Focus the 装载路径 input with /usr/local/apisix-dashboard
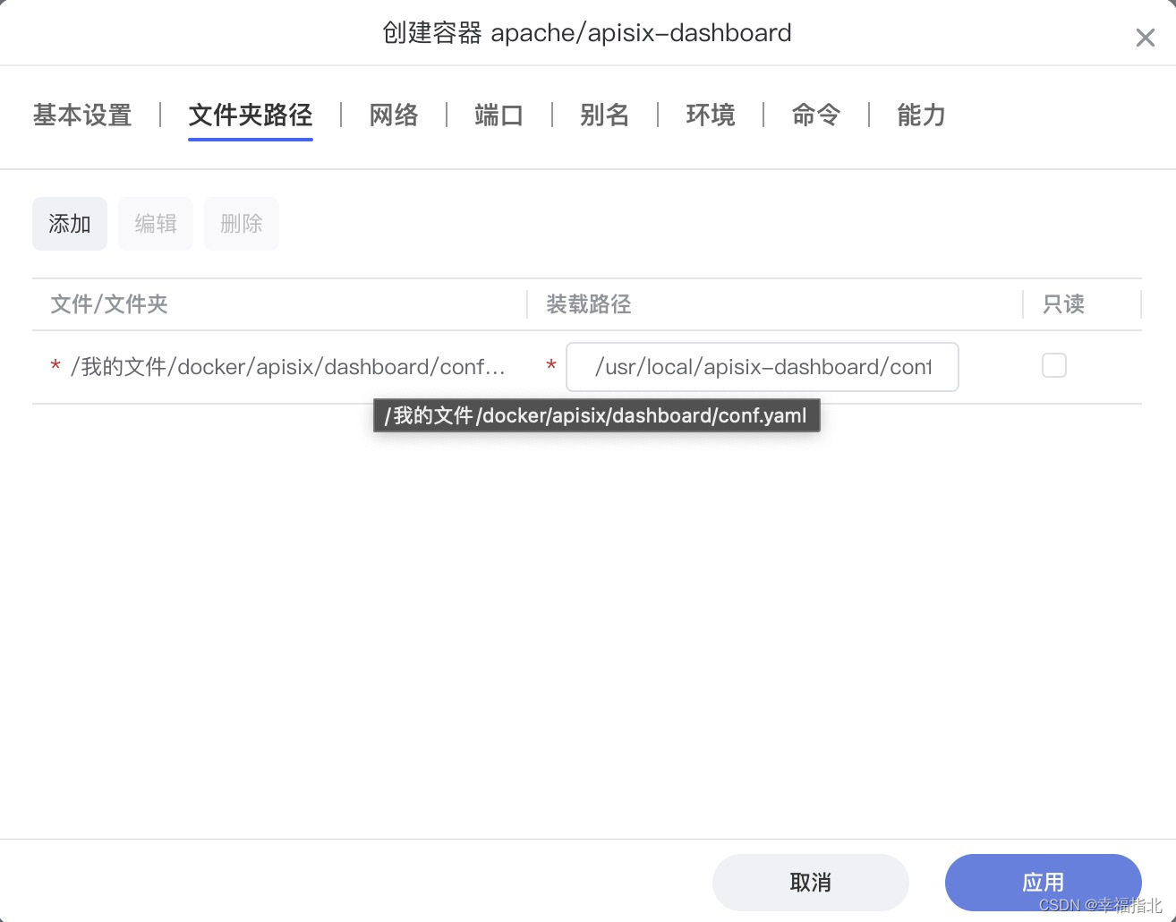1176x922 pixels. [763, 367]
